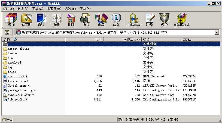This screenshot has height=123, width=222.
Task: Click CRC32 value BFE6E0FB
Action: click(189, 95)
